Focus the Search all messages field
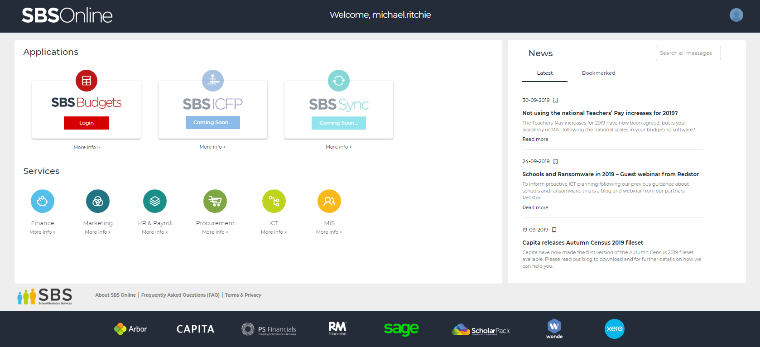The width and height of the screenshot is (760, 347). [688, 53]
